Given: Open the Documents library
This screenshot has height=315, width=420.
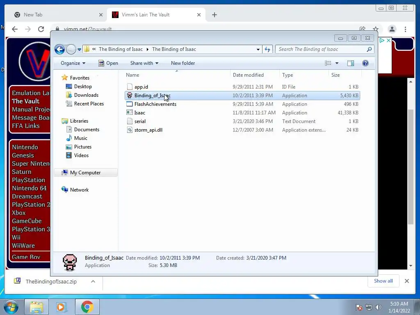Looking at the screenshot, I should 87,130.
